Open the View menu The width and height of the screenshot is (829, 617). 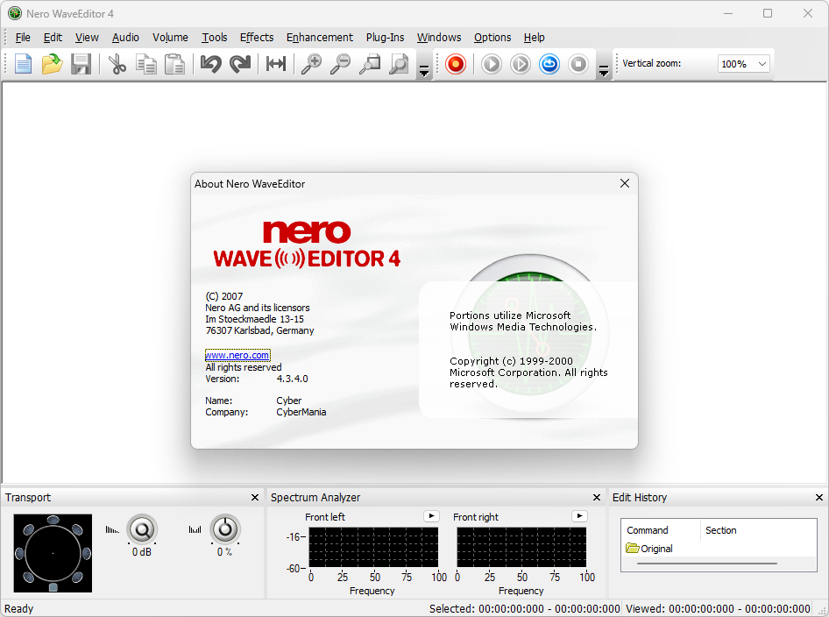click(87, 38)
